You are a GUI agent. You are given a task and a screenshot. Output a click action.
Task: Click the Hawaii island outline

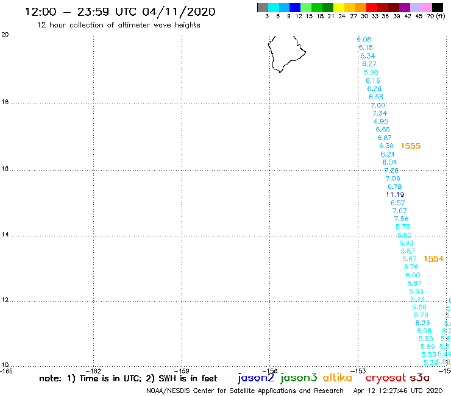(x=286, y=54)
